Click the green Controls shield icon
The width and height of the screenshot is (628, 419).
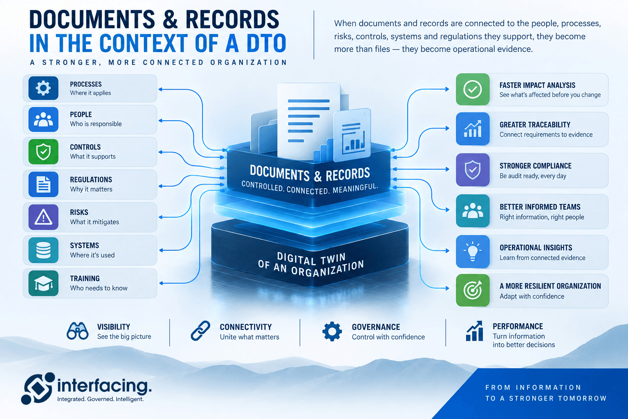click(43, 151)
